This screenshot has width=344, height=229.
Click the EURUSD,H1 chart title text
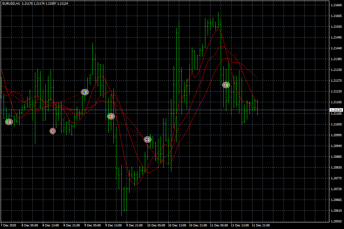click(11, 4)
